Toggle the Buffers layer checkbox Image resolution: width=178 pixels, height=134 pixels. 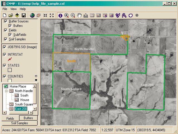click(x=10, y=26)
